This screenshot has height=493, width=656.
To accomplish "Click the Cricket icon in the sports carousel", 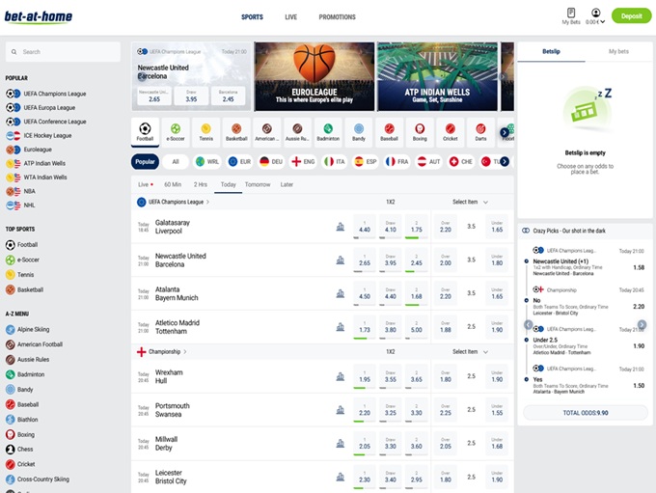I will point(450,132).
